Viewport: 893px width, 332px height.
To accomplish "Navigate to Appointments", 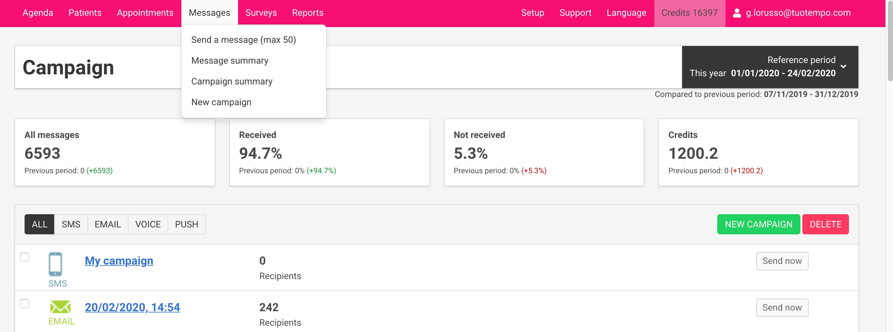I will (145, 13).
